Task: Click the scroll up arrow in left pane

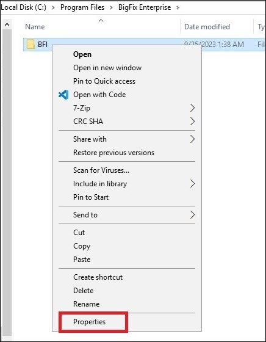Action: click(x=7, y=24)
